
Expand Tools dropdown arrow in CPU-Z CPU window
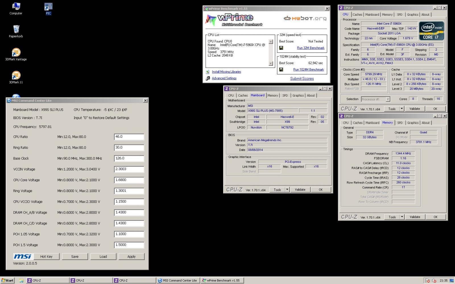pos(402,109)
